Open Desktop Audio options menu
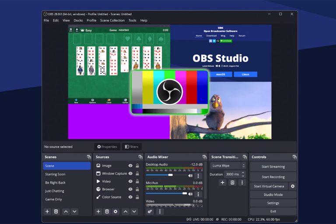 pos(198,176)
